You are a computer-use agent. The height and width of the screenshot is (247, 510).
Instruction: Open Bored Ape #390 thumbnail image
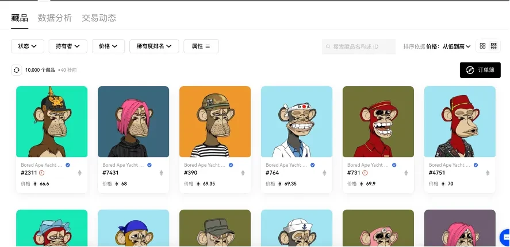[x=215, y=121]
